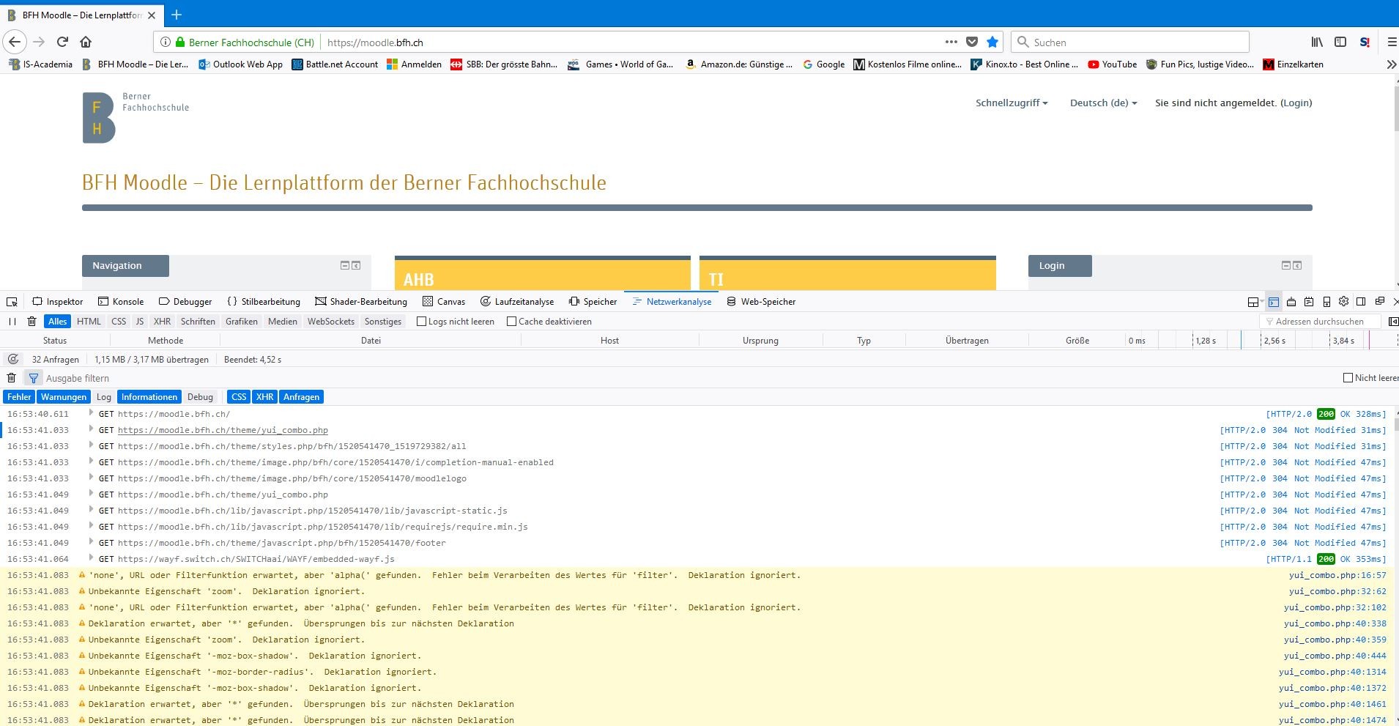Image resolution: width=1399 pixels, height=726 pixels.
Task: Pause network recording in the network panel
Action: point(12,322)
